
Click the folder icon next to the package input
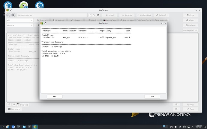pos(94,15)
